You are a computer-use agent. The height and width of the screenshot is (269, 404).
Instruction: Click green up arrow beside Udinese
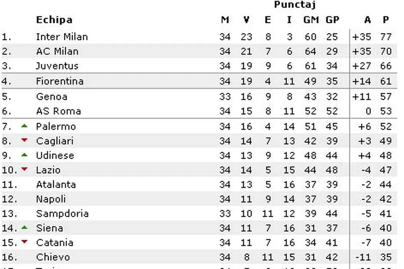pos(25,155)
